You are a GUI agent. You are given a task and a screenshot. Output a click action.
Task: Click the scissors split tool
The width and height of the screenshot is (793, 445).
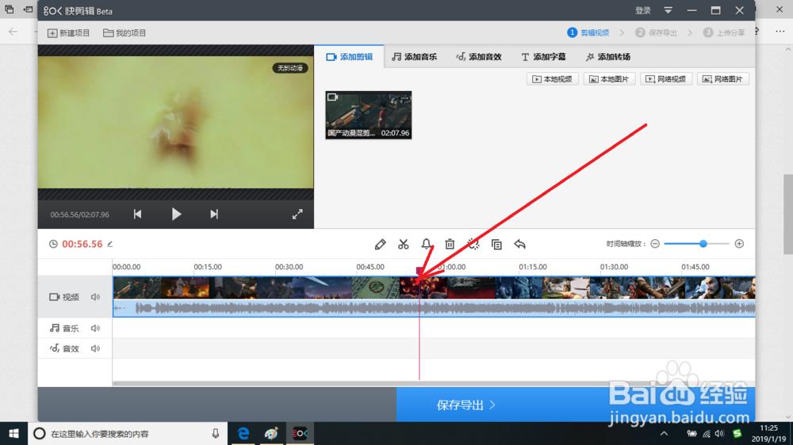(x=403, y=245)
